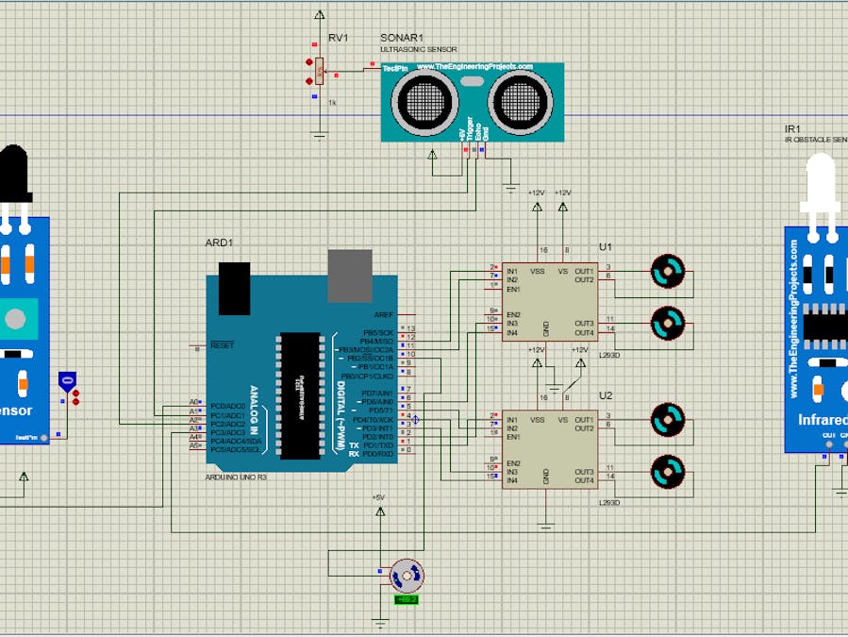
Task: Click the servo motor below the +5V terminal
Action: tap(407, 576)
